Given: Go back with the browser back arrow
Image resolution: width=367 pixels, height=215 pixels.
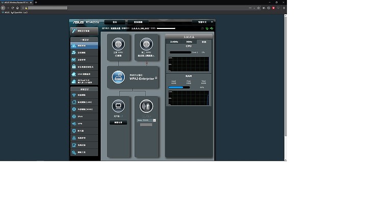Looking at the screenshot, I should [3, 8].
